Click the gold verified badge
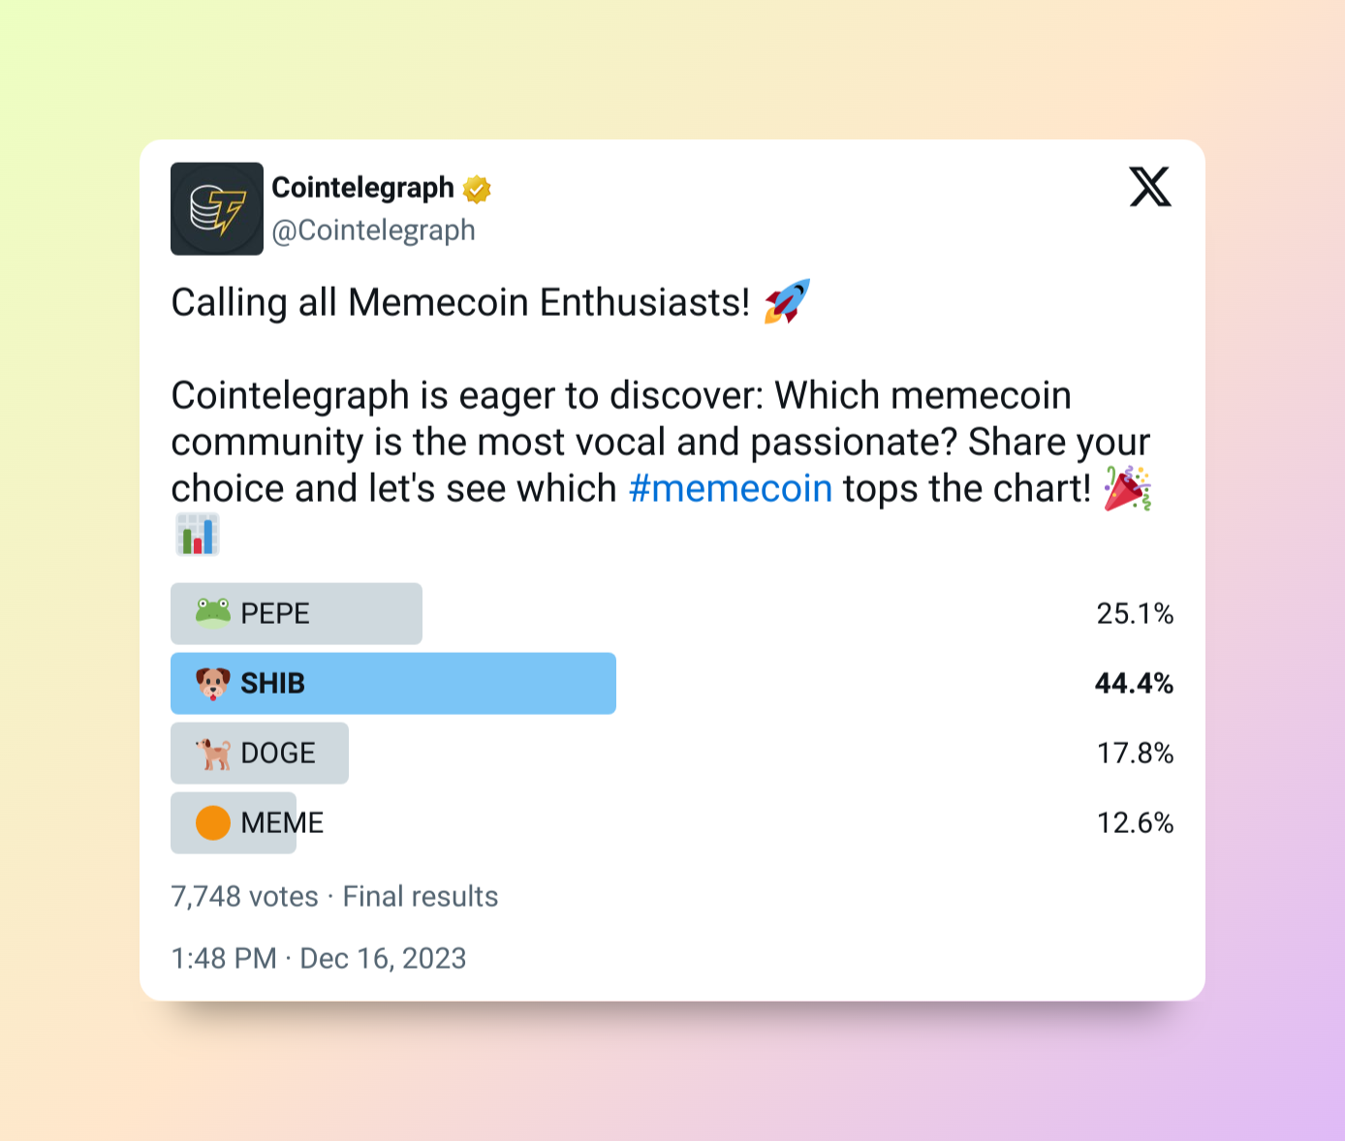 click(477, 189)
